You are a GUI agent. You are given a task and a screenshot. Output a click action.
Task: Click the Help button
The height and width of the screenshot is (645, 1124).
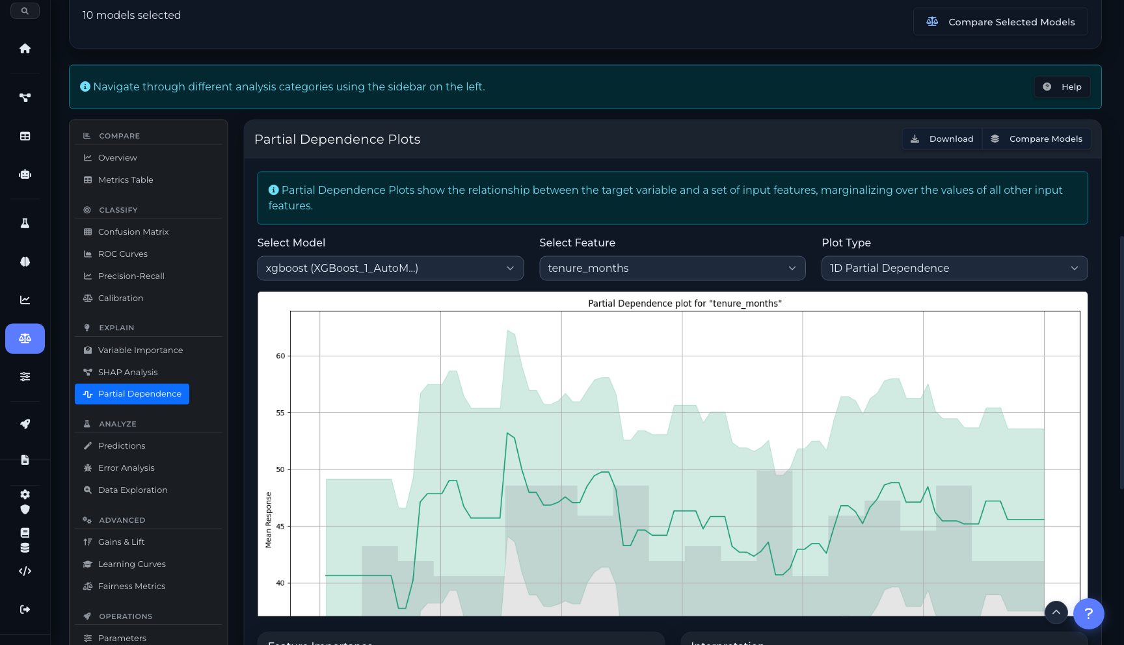pos(1062,86)
